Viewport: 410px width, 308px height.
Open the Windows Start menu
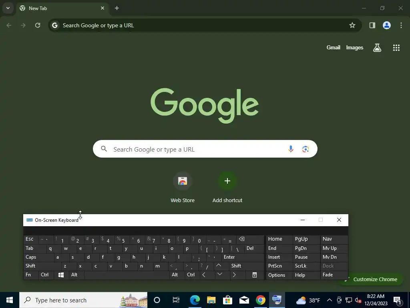tap(10, 300)
